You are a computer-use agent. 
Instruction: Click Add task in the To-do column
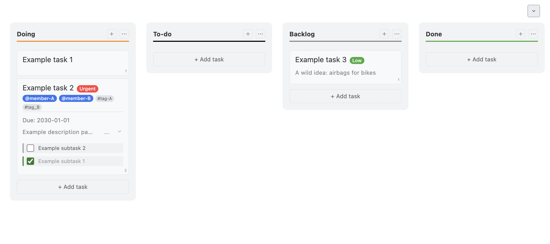[209, 59]
